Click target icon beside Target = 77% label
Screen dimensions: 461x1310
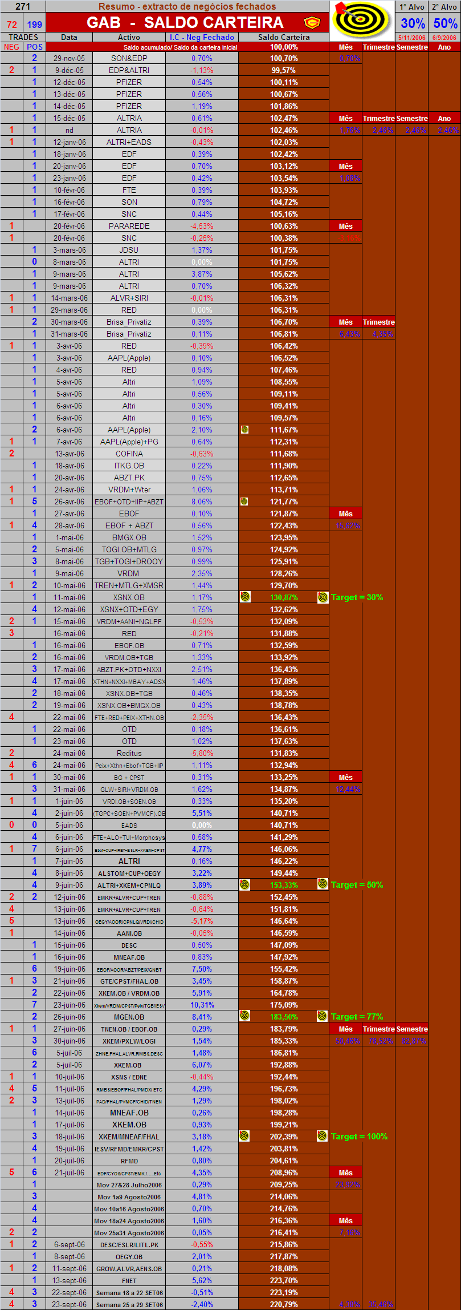(323, 1016)
